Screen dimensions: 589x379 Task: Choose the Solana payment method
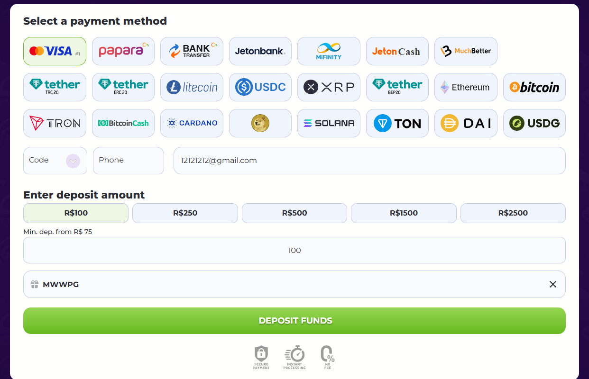[x=329, y=123]
